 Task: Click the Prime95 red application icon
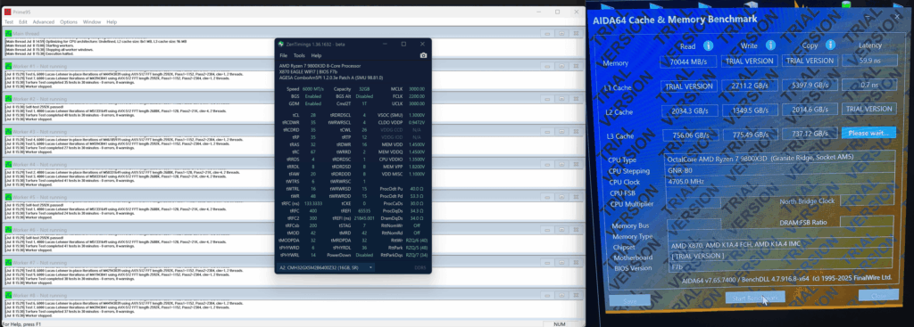[x=7, y=12]
